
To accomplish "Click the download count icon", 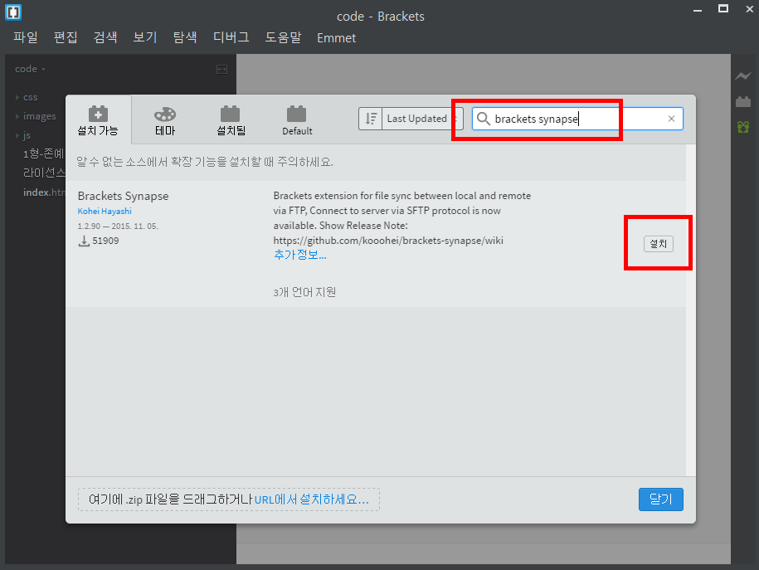I will pyautogui.click(x=84, y=241).
